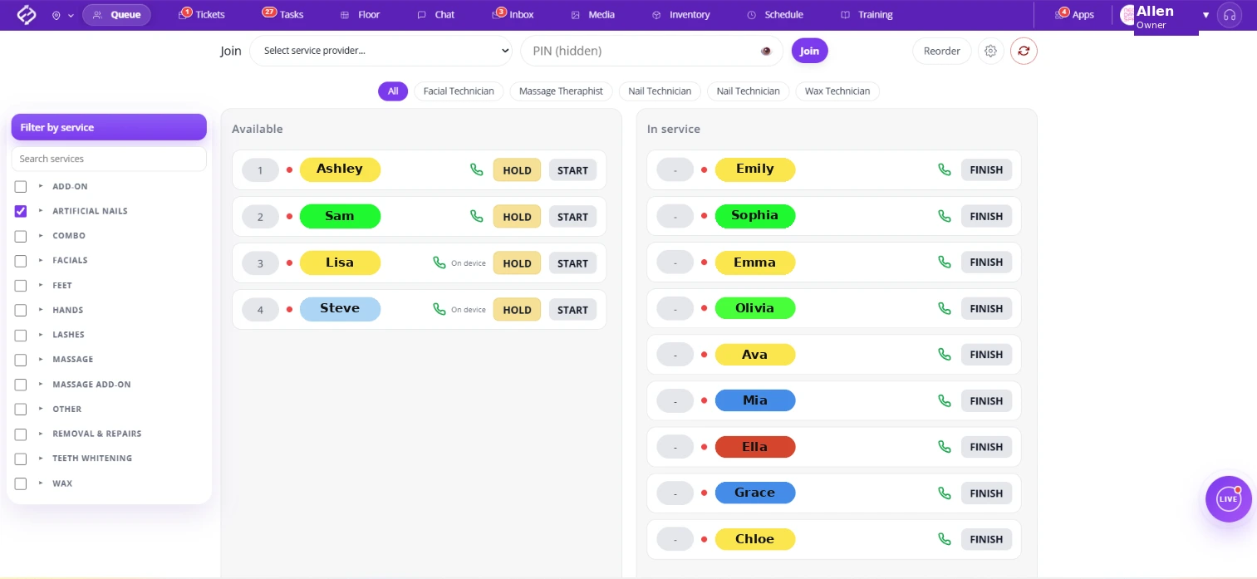
Task: Click the Reorder button
Action: pyautogui.click(x=942, y=51)
